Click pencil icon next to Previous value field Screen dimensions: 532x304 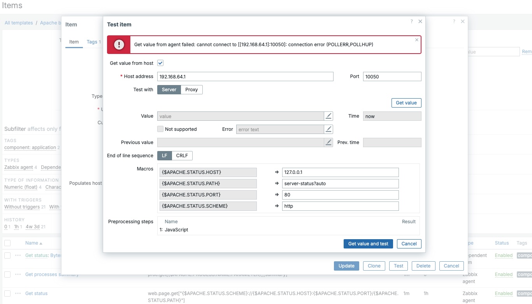click(x=328, y=142)
